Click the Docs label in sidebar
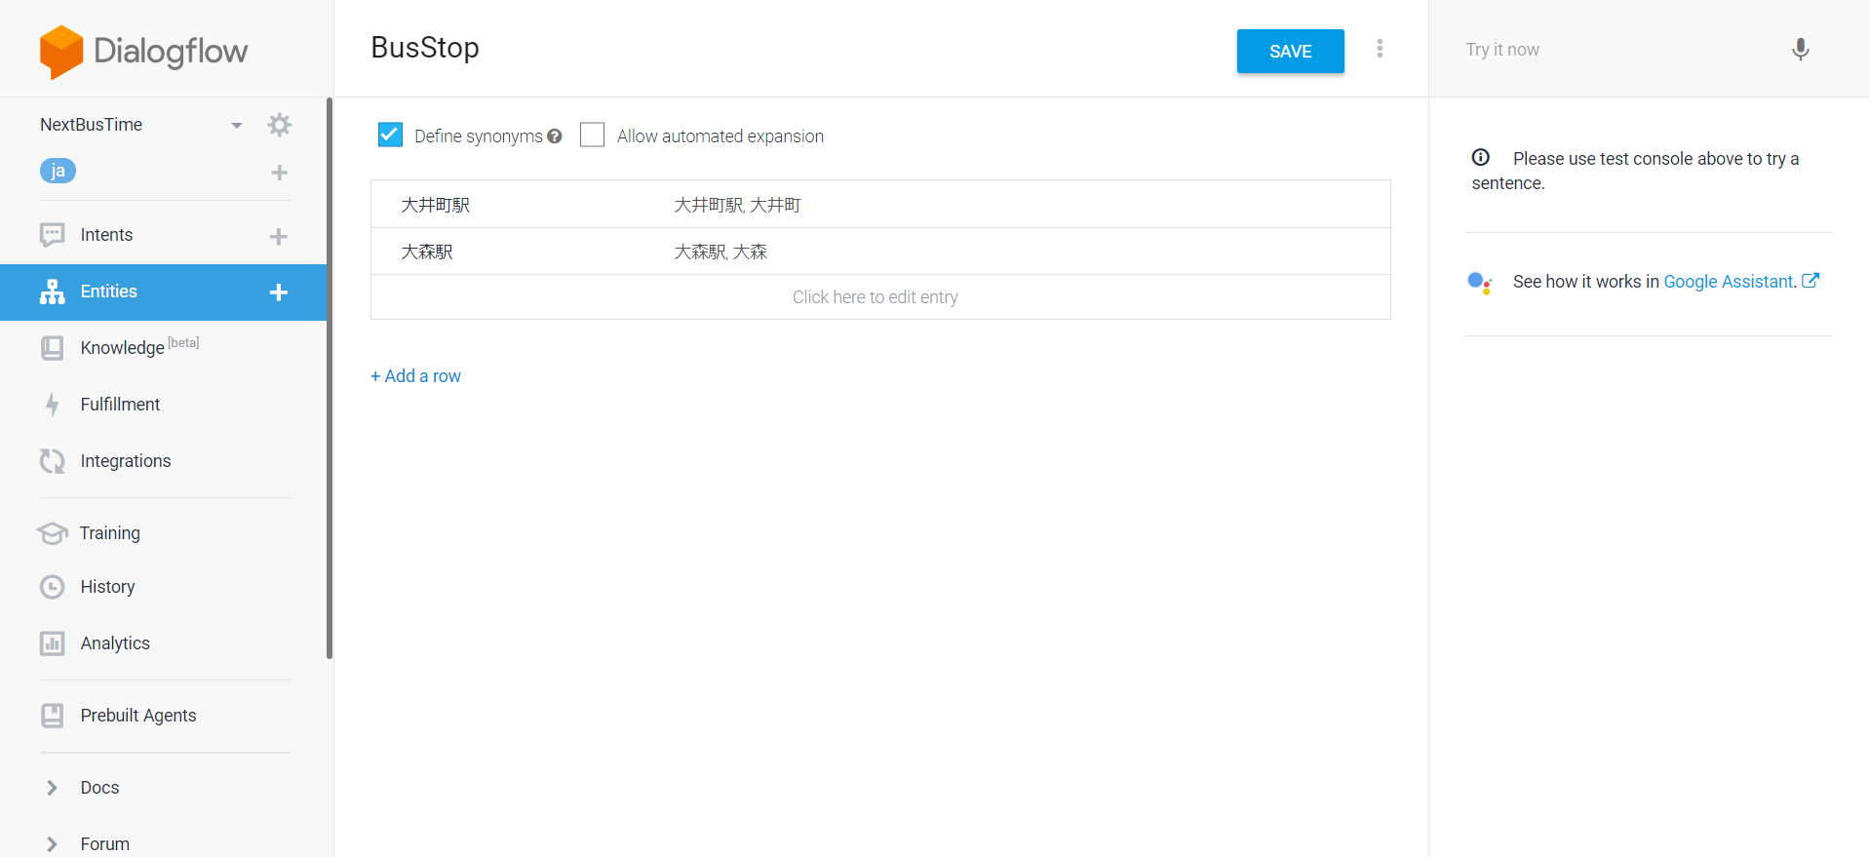The image size is (1869, 857). click(x=99, y=788)
